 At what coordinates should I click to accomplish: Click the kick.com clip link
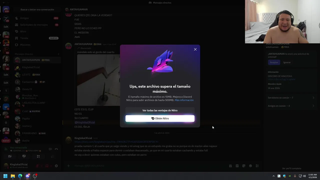tap(116, 142)
